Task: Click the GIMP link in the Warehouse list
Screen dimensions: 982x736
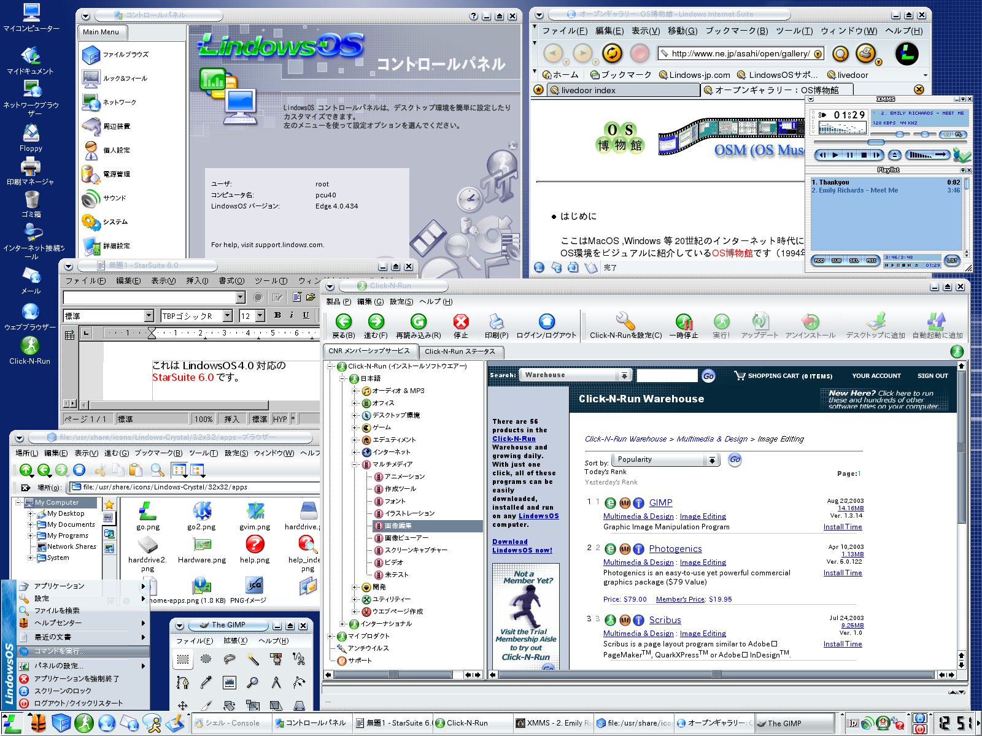Action: point(661,502)
